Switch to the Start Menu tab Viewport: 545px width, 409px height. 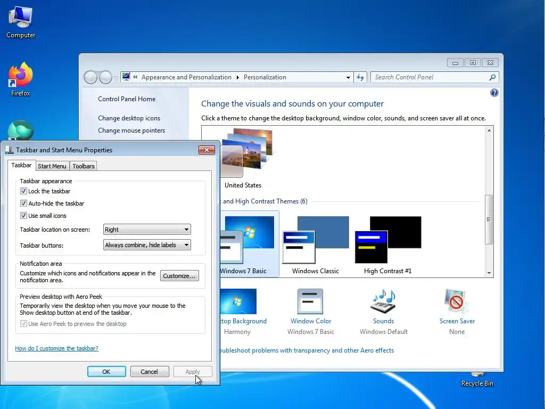[x=52, y=166]
